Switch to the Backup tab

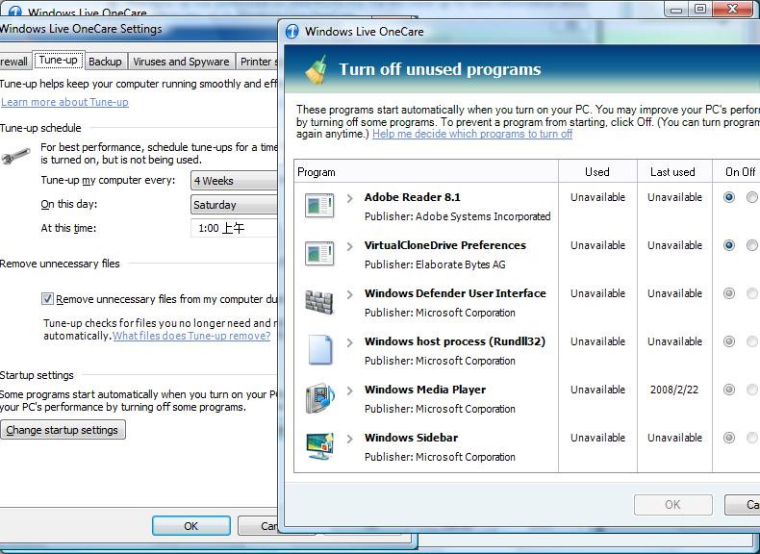(105, 62)
